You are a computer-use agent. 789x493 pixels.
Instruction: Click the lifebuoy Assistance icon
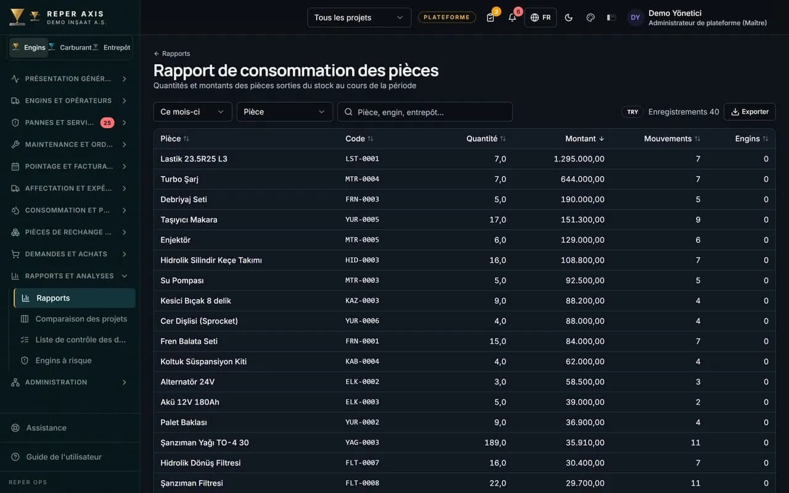click(15, 428)
